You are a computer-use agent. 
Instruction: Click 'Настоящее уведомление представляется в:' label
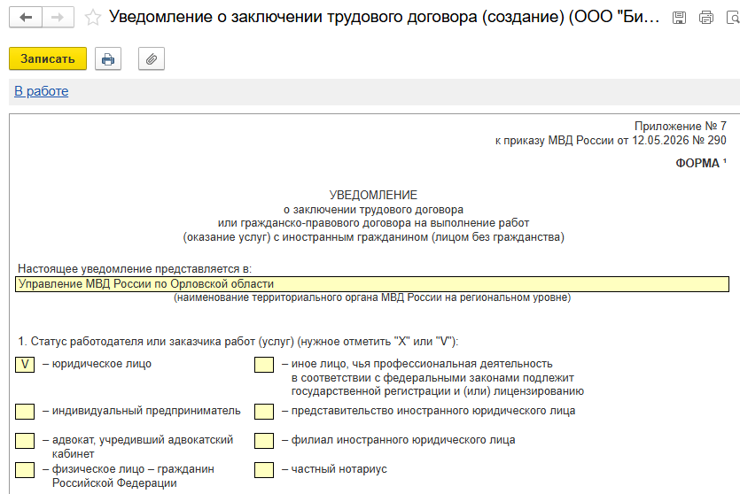135,268
